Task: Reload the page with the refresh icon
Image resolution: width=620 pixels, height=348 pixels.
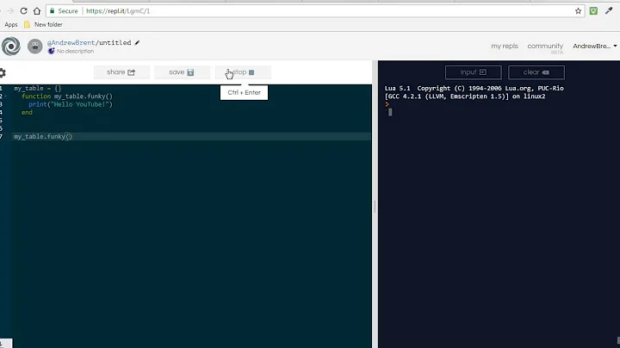Action: (23, 11)
